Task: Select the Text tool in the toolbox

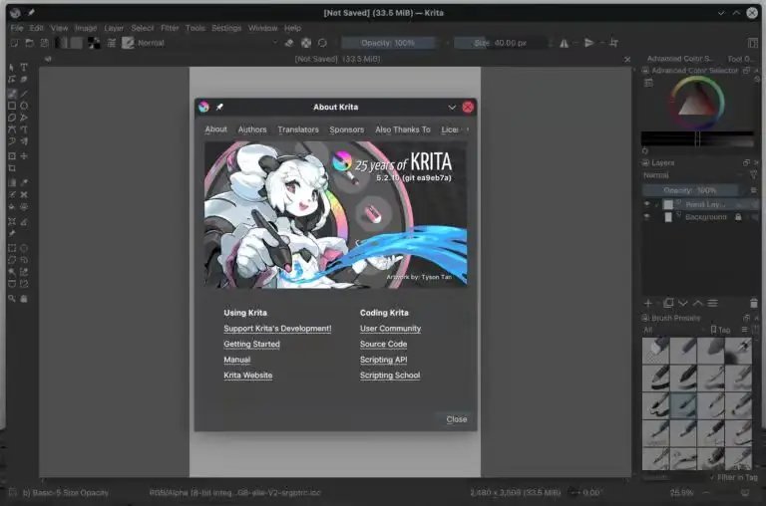Action: [24, 67]
